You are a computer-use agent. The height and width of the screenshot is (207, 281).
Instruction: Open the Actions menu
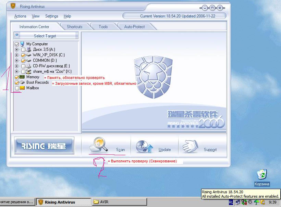coord(20,16)
